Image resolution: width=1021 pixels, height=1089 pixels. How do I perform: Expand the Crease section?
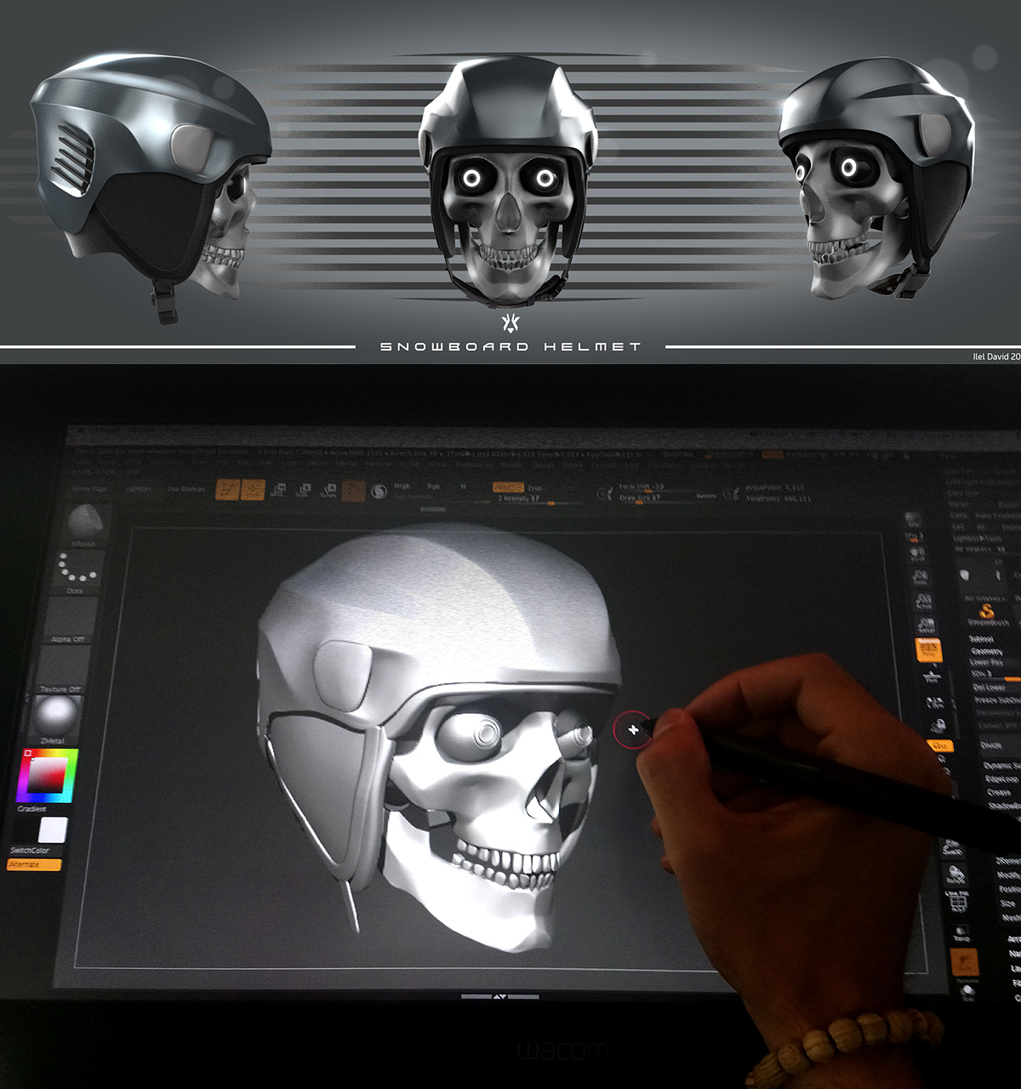click(x=999, y=792)
